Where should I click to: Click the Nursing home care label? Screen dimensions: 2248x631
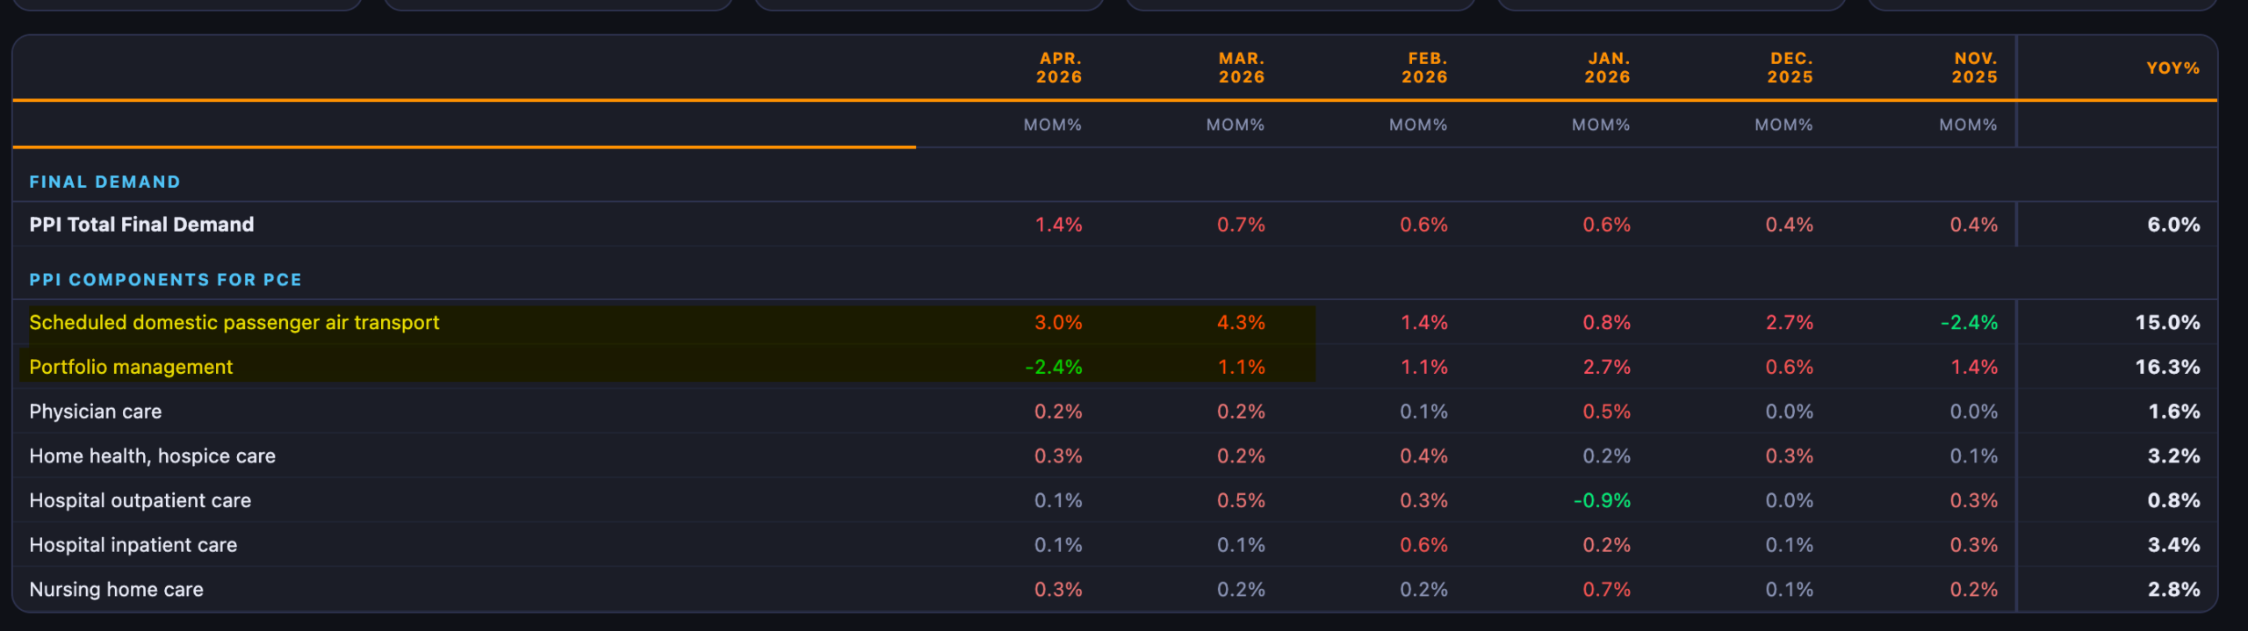(x=117, y=590)
